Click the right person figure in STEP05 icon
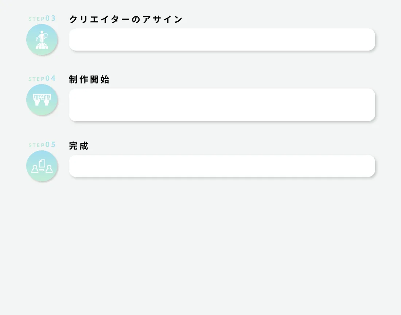The image size is (401, 315). point(49,169)
